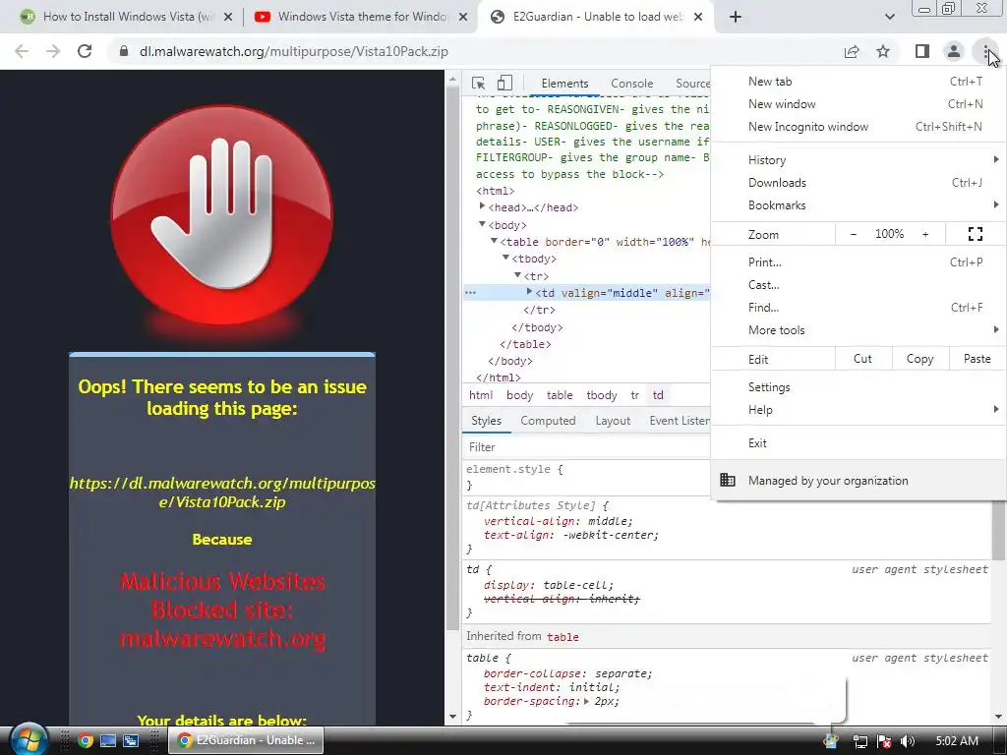Click the inherited table selector link
This screenshot has height=755, width=1007.
point(563,637)
